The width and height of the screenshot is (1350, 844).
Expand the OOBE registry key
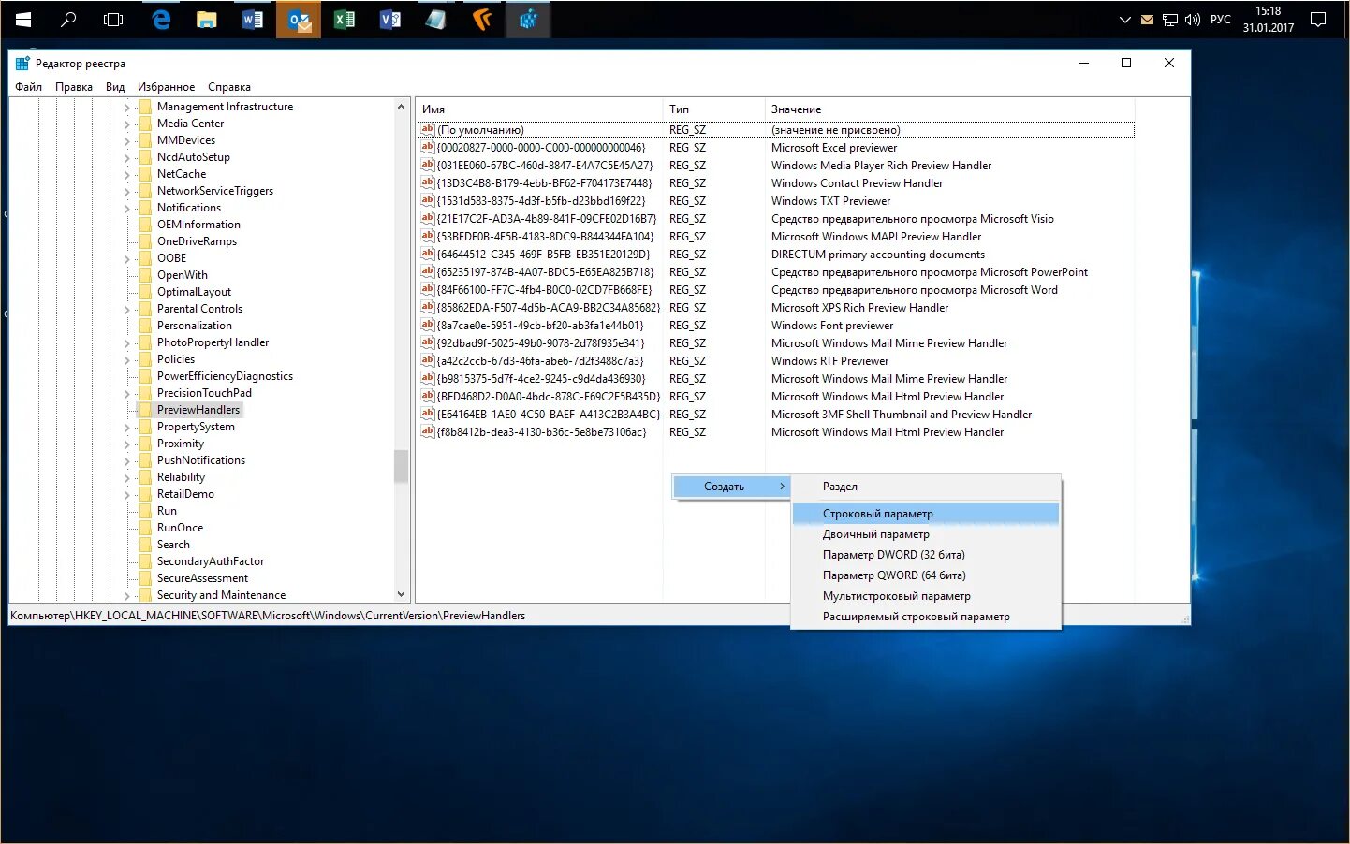click(127, 259)
